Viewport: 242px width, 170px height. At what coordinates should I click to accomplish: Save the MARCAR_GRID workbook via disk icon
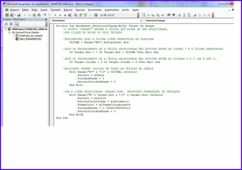19,15
